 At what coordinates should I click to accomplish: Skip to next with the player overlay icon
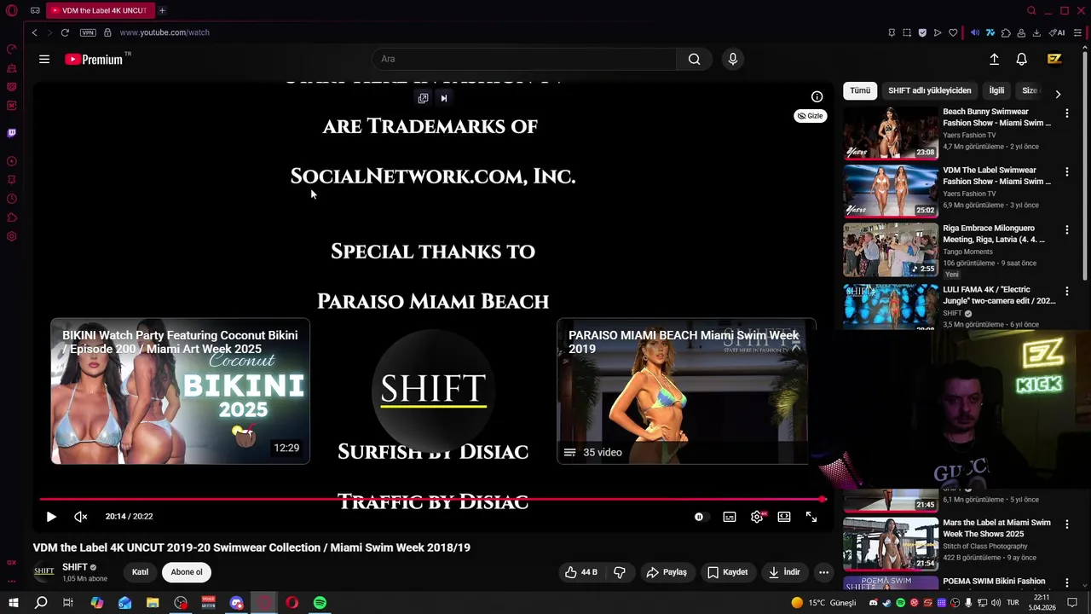443,98
